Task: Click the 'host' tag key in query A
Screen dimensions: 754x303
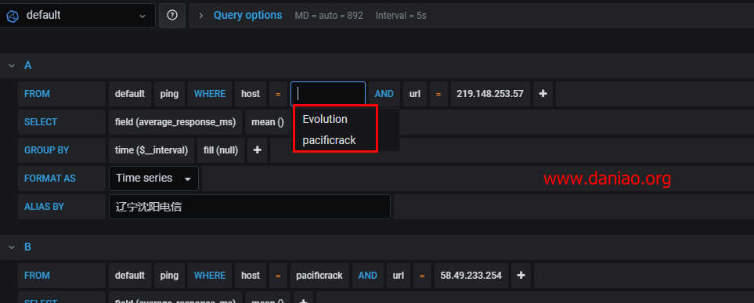Action: 251,94
